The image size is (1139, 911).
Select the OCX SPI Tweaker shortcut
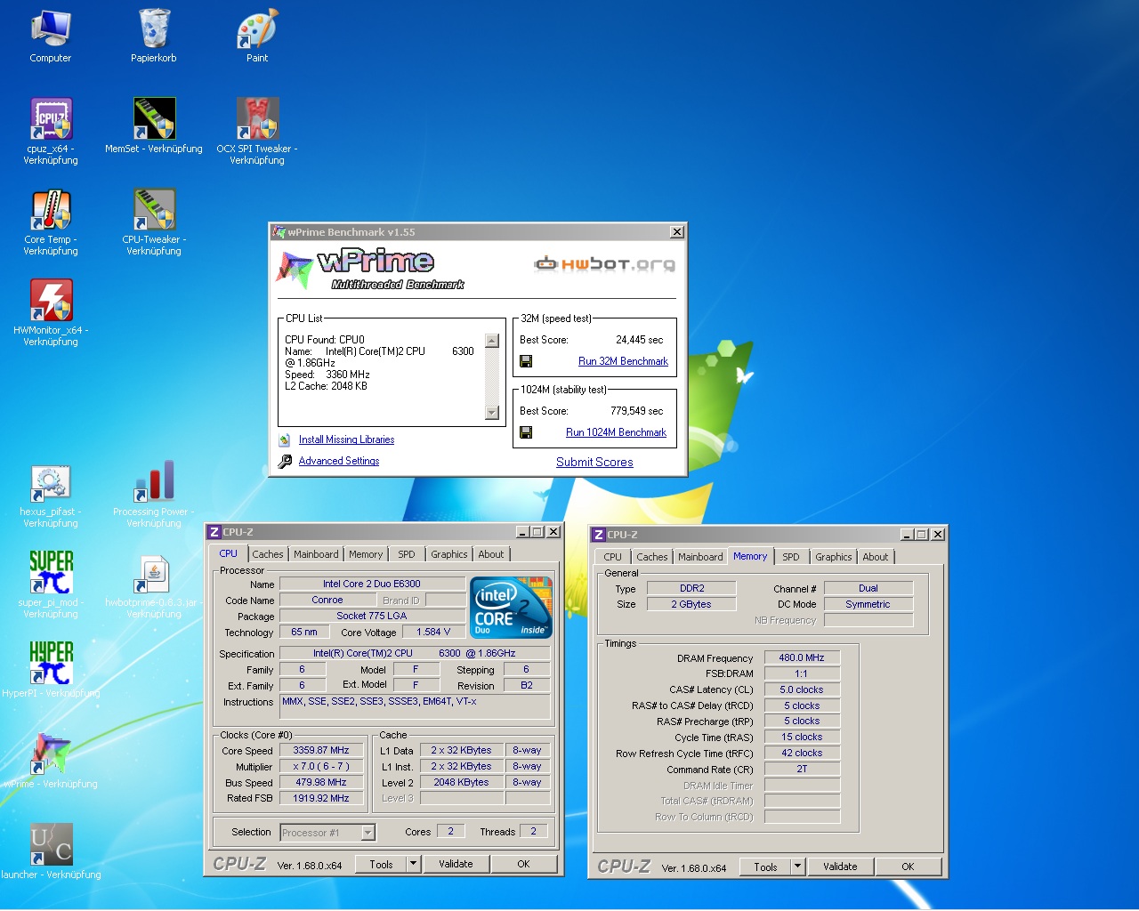pyautogui.click(x=257, y=119)
